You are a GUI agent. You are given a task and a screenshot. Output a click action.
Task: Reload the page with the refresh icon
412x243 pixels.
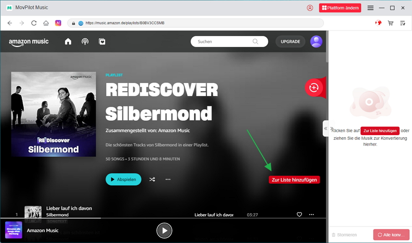pos(34,23)
